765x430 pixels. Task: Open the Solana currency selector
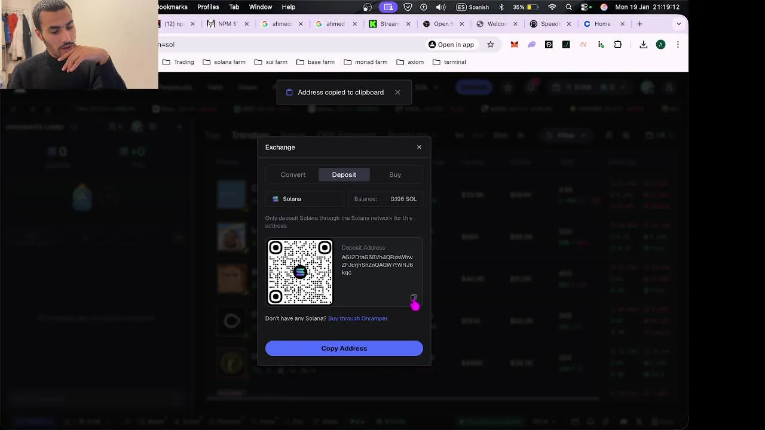click(x=305, y=199)
